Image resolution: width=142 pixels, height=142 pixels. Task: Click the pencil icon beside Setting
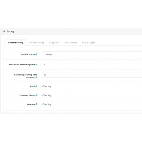(4, 32)
